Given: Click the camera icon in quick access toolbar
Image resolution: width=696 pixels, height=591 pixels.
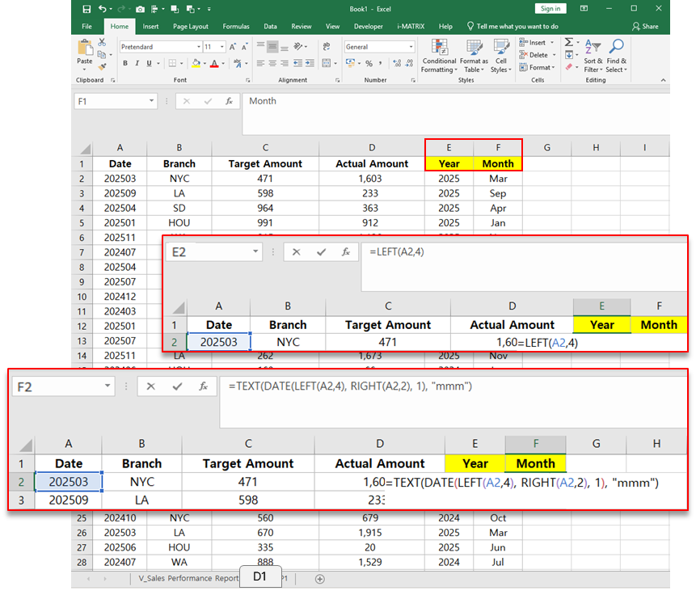Looking at the screenshot, I should [141, 9].
